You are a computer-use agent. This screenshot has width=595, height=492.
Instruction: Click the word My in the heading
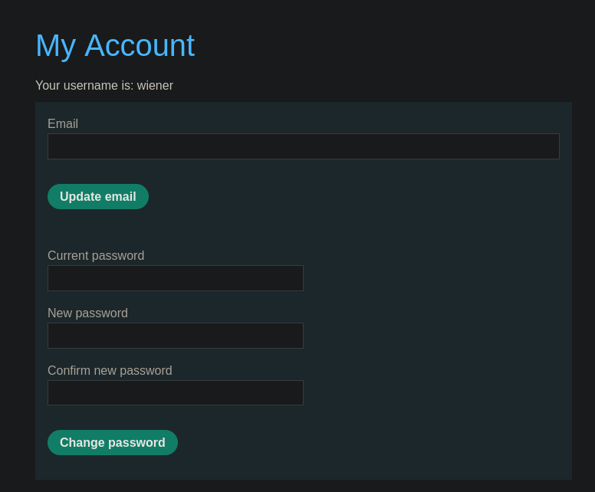coord(55,46)
